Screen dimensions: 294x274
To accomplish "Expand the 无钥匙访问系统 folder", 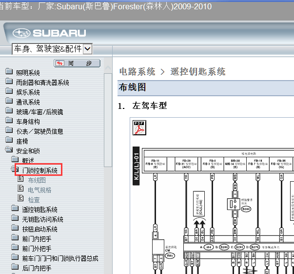I will tap(42, 219).
